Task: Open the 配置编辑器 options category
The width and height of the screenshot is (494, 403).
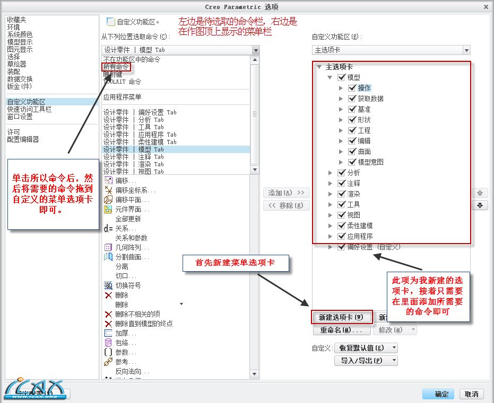Action: pyautogui.click(x=23, y=139)
